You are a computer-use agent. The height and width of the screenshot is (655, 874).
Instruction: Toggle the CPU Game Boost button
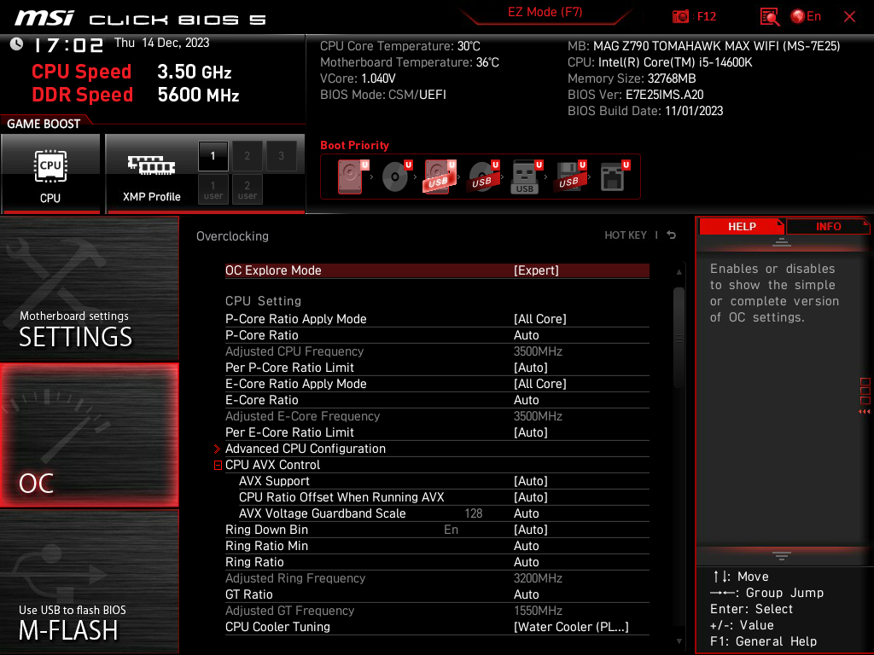(50, 173)
